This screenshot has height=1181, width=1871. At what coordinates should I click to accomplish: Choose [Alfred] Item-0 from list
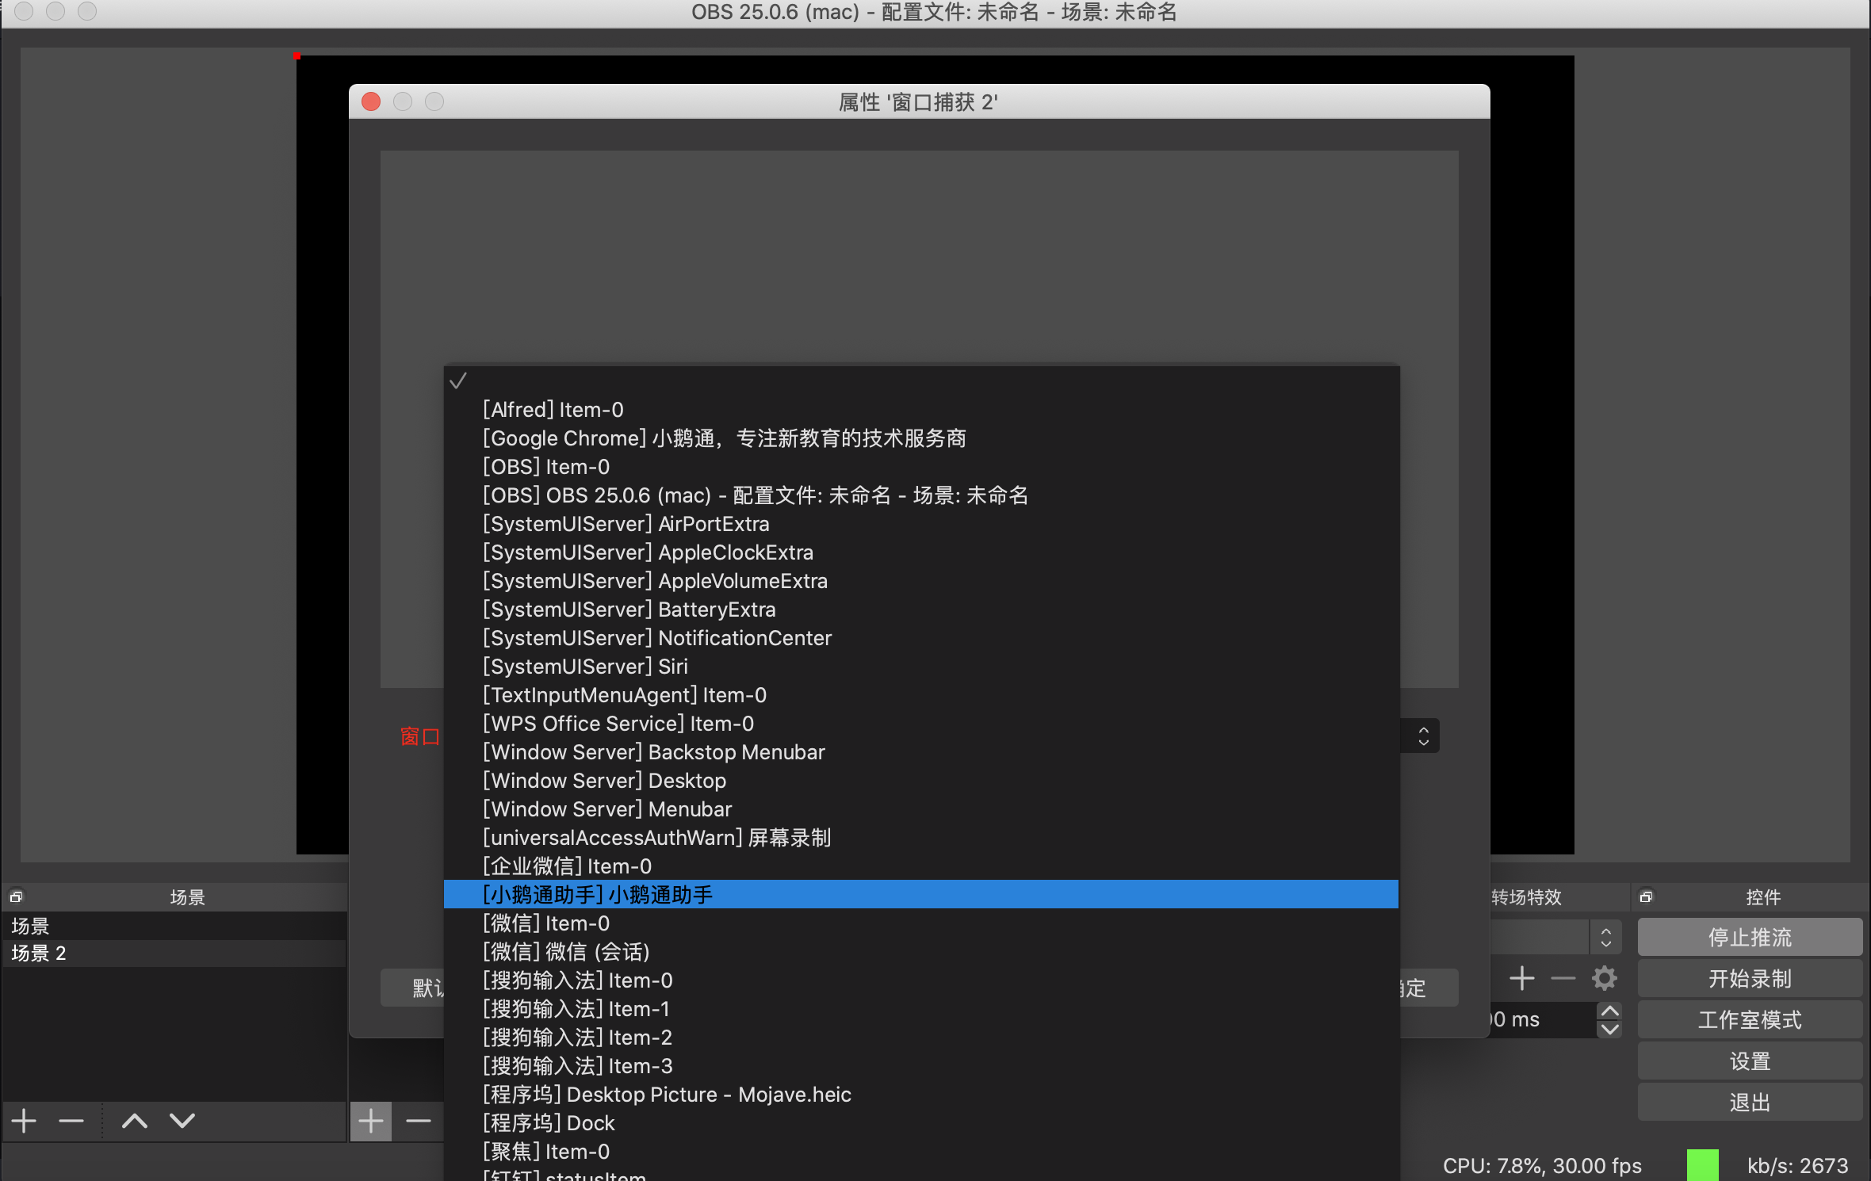point(921,410)
